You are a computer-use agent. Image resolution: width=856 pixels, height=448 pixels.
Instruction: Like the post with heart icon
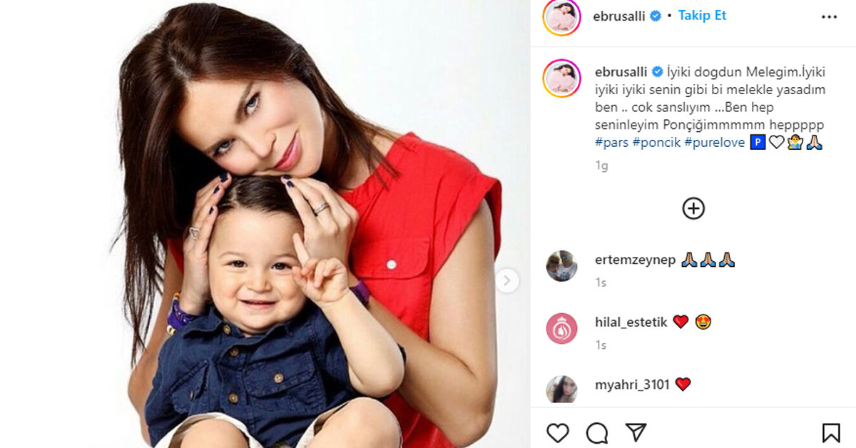coord(558,433)
